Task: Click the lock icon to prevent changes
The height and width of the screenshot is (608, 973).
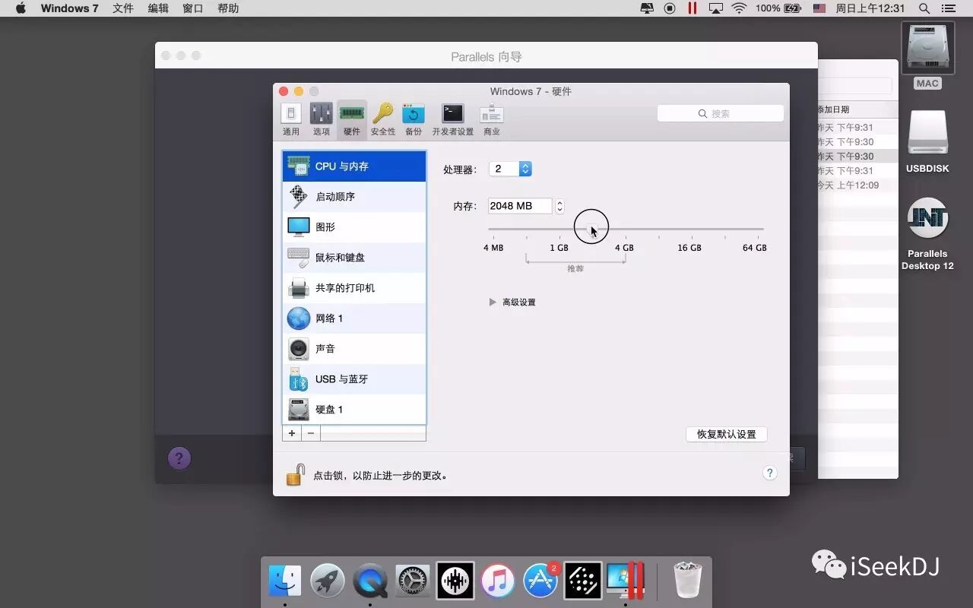Action: click(295, 475)
